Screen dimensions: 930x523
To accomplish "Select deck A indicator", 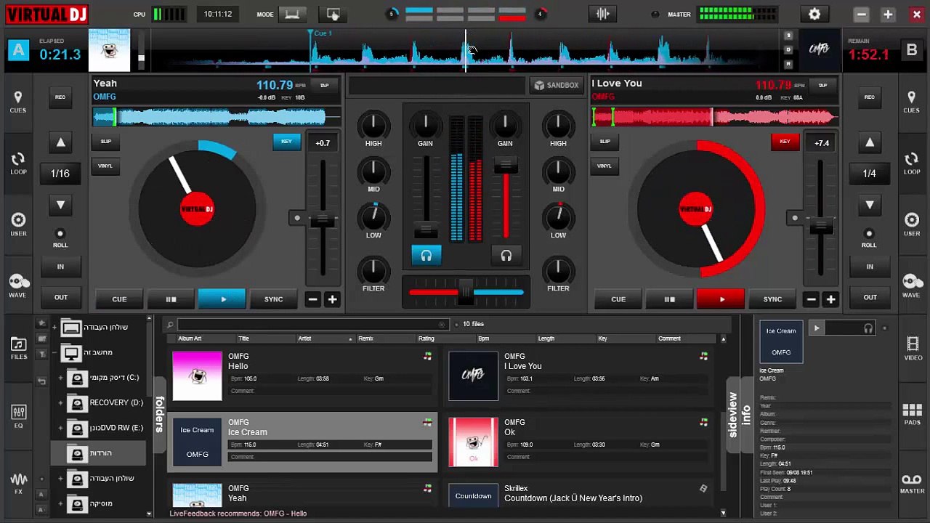I will [x=18, y=50].
